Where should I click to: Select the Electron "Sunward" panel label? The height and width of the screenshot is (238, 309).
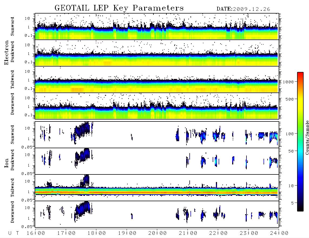point(12,27)
